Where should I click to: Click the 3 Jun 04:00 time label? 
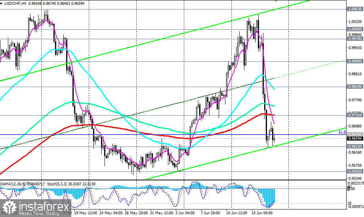pyautogui.click(x=185, y=213)
